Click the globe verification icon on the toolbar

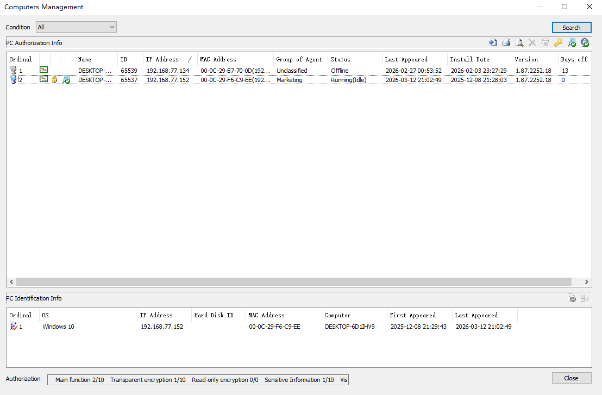tap(585, 42)
